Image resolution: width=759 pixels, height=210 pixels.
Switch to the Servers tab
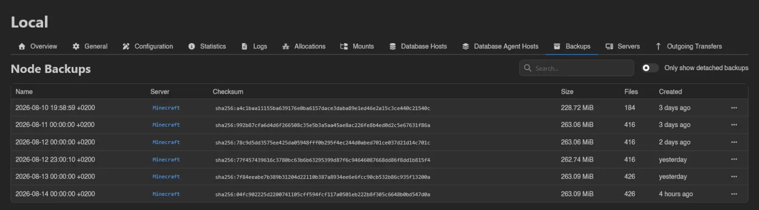point(623,46)
